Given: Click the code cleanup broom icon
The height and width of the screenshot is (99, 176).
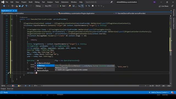Looking at the screenshot, I should (x=35, y=86).
